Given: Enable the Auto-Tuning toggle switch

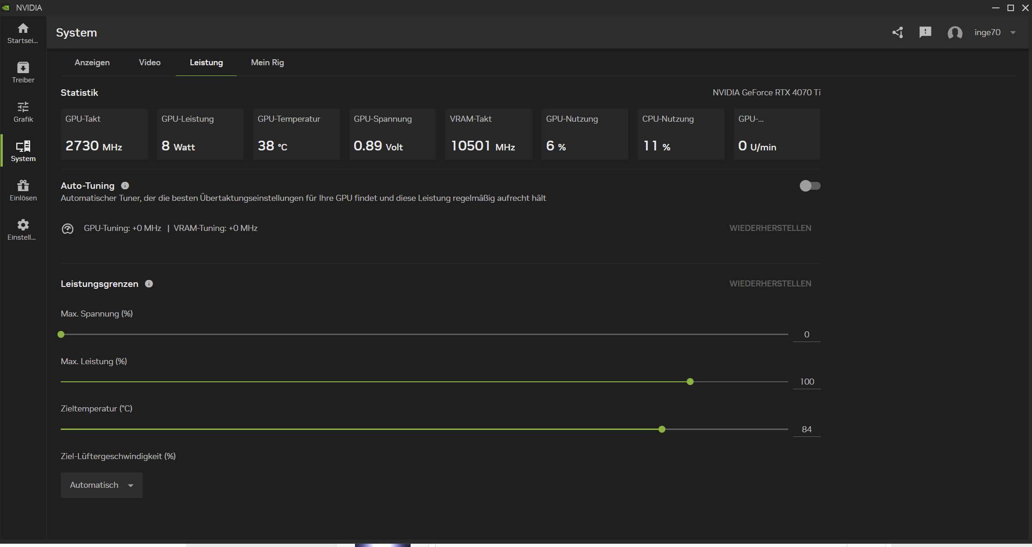Looking at the screenshot, I should coord(810,186).
